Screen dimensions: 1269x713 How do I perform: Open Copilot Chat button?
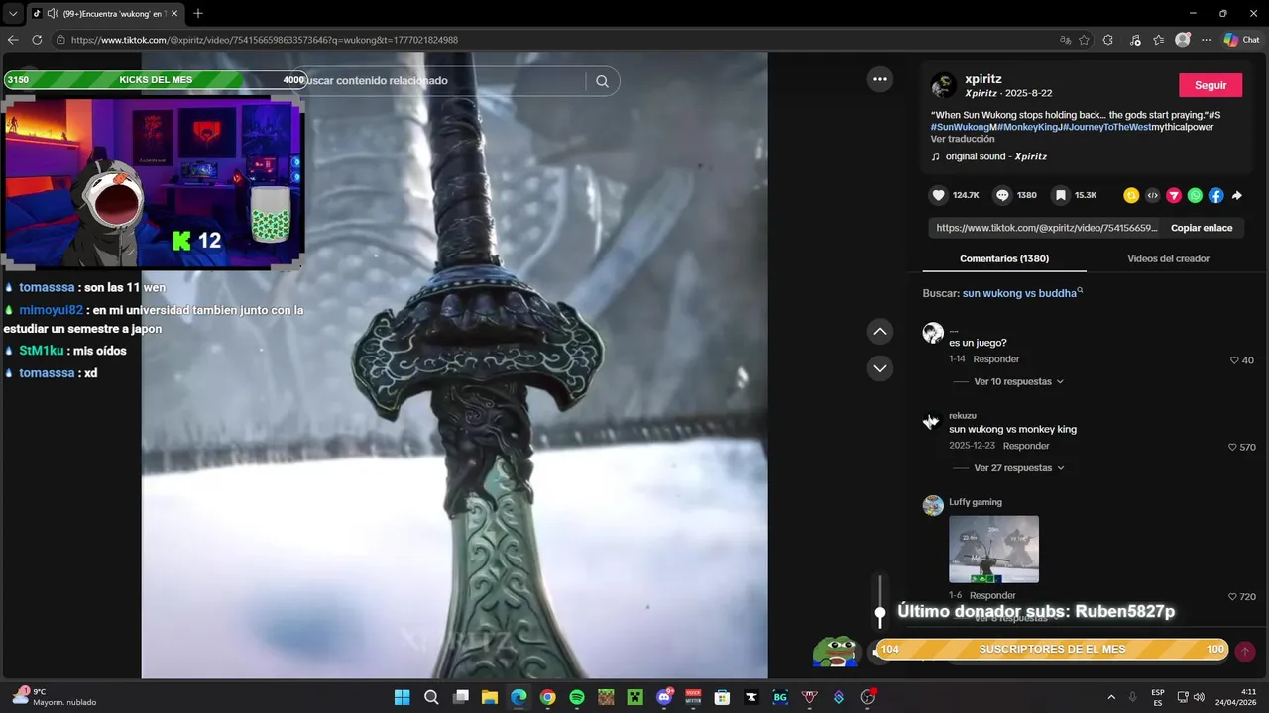tap(1242, 40)
